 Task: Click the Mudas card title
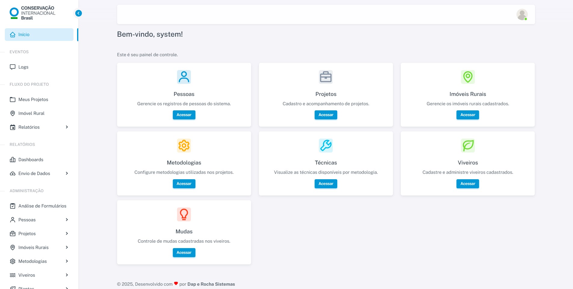pos(184,232)
